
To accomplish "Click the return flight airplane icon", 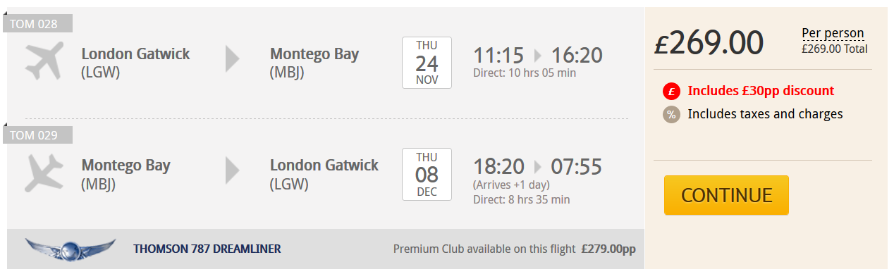I will click(44, 173).
